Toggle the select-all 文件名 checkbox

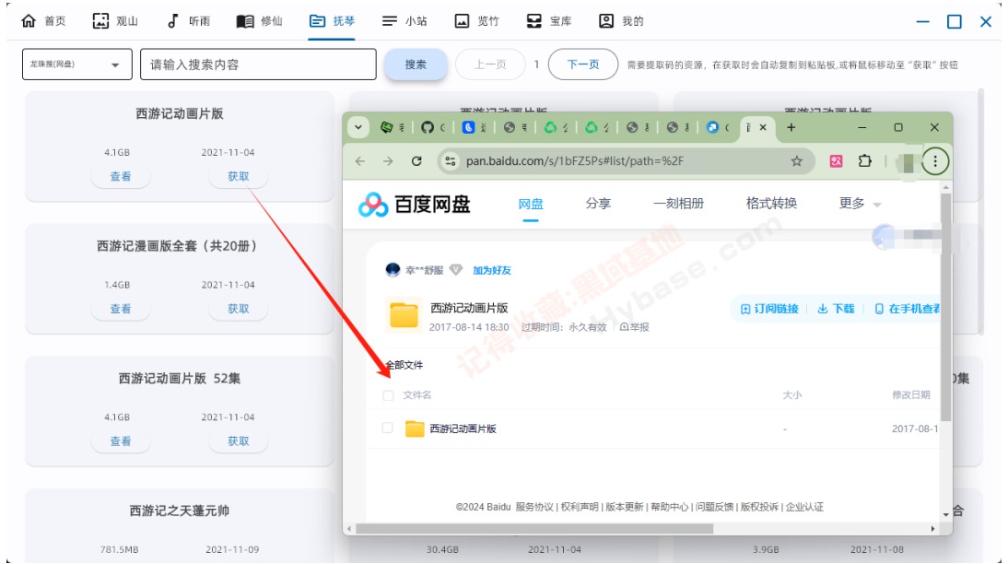pos(388,395)
